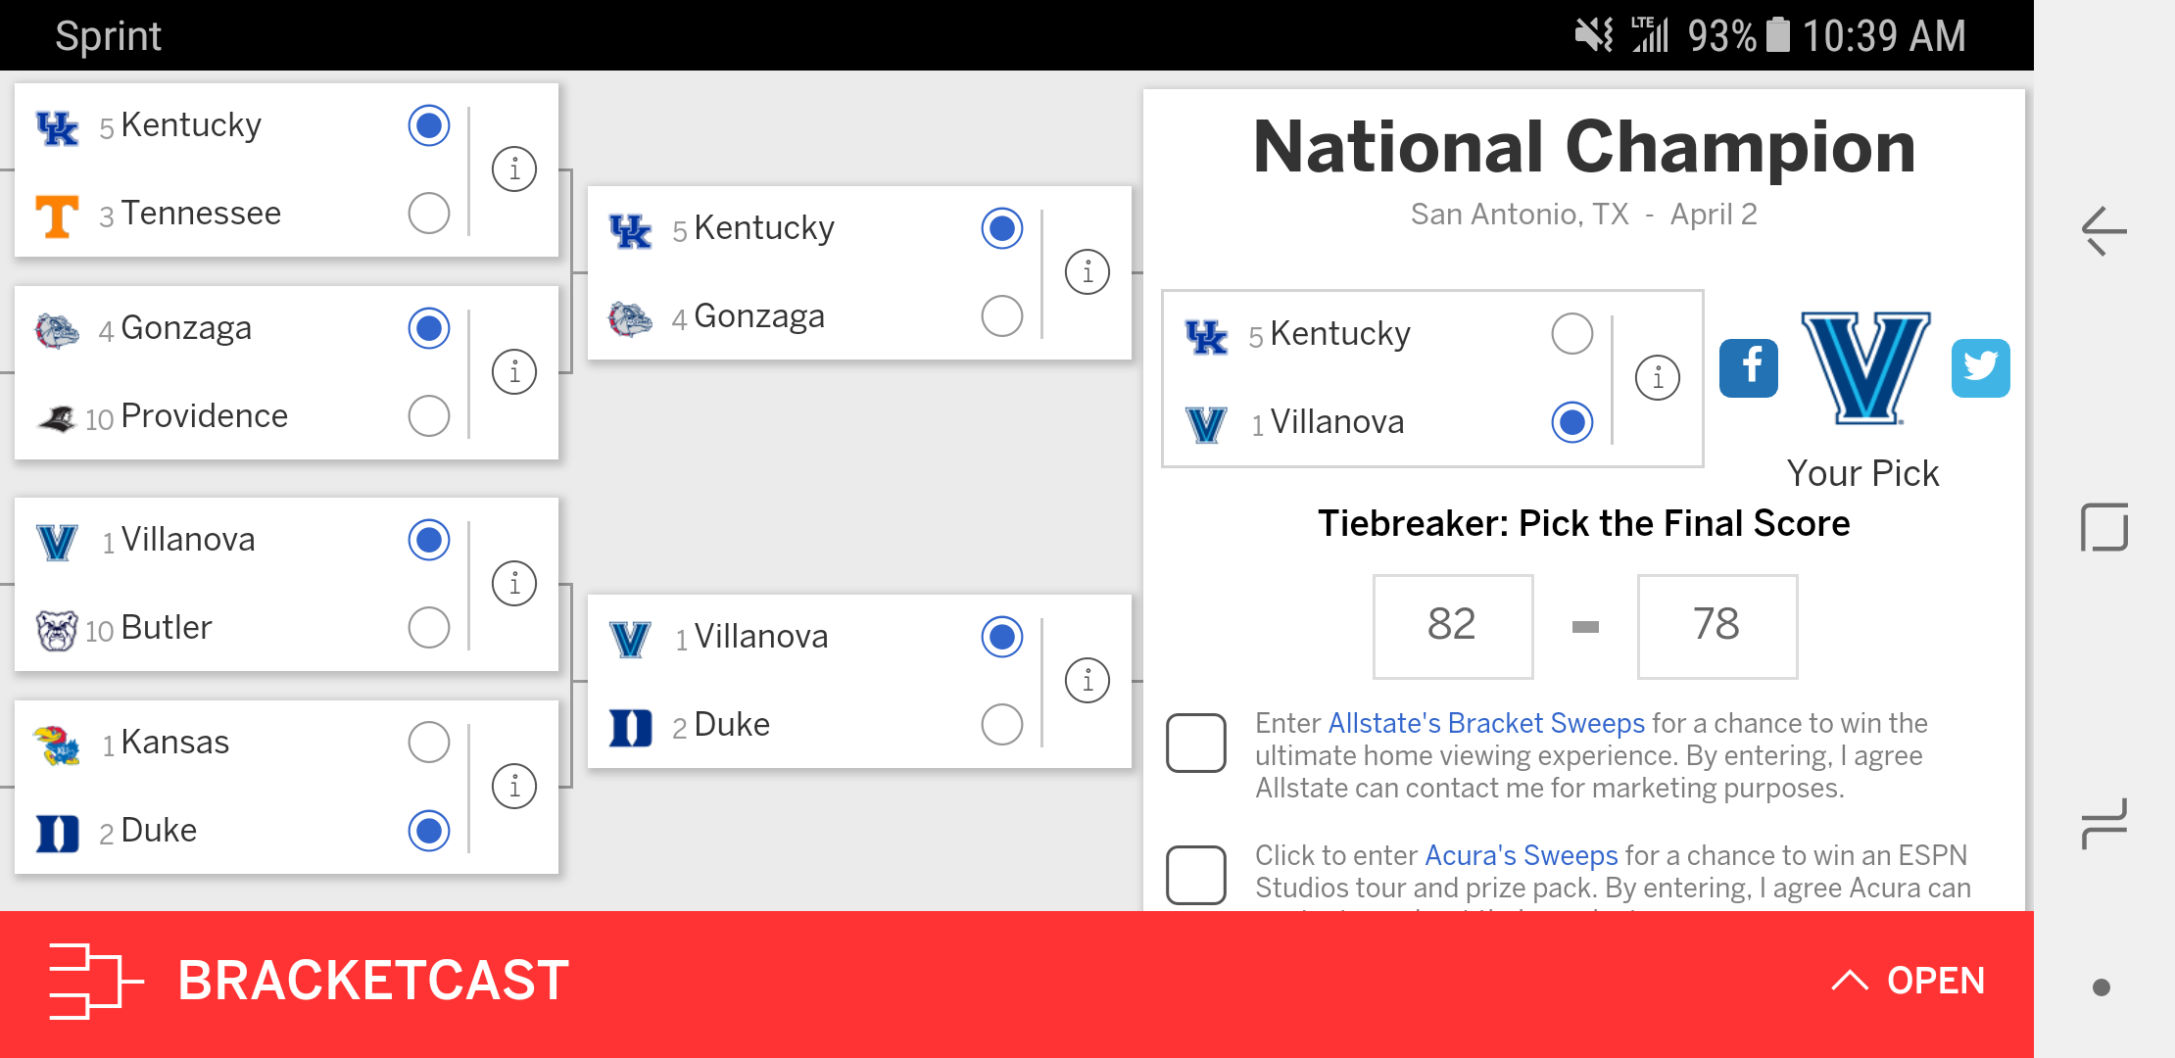
Task: Pick Tennessee over Kentucky
Action: [429, 214]
